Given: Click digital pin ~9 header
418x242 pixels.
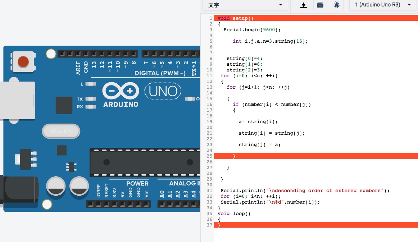Looking at the screenshot, I should click(126, 54).
